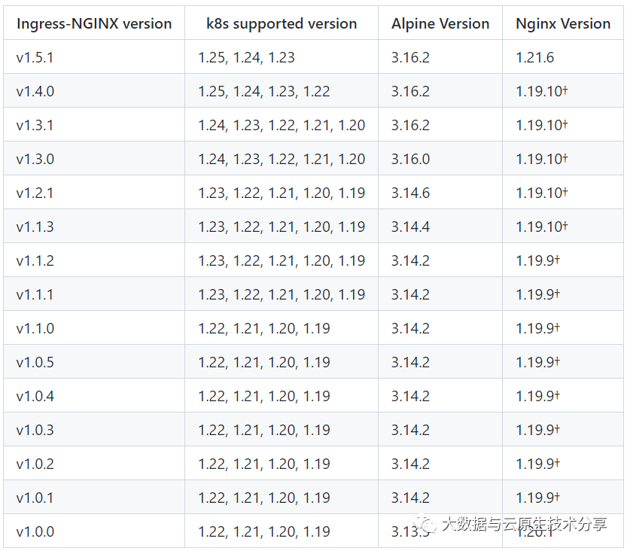
Task: Click Nginx version 1.19.10† in v1.4.0 row
Action: [563, 91]
